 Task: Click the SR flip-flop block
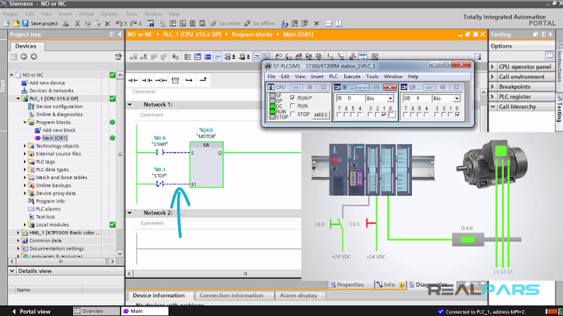point(206,165)
